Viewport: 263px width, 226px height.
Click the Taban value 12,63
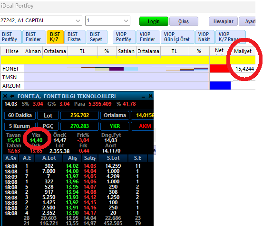point(14,151)
